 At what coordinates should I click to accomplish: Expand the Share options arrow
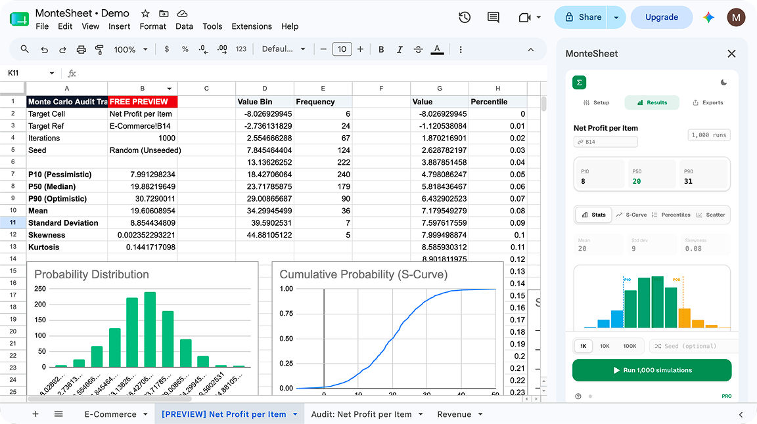coord(616,17)
